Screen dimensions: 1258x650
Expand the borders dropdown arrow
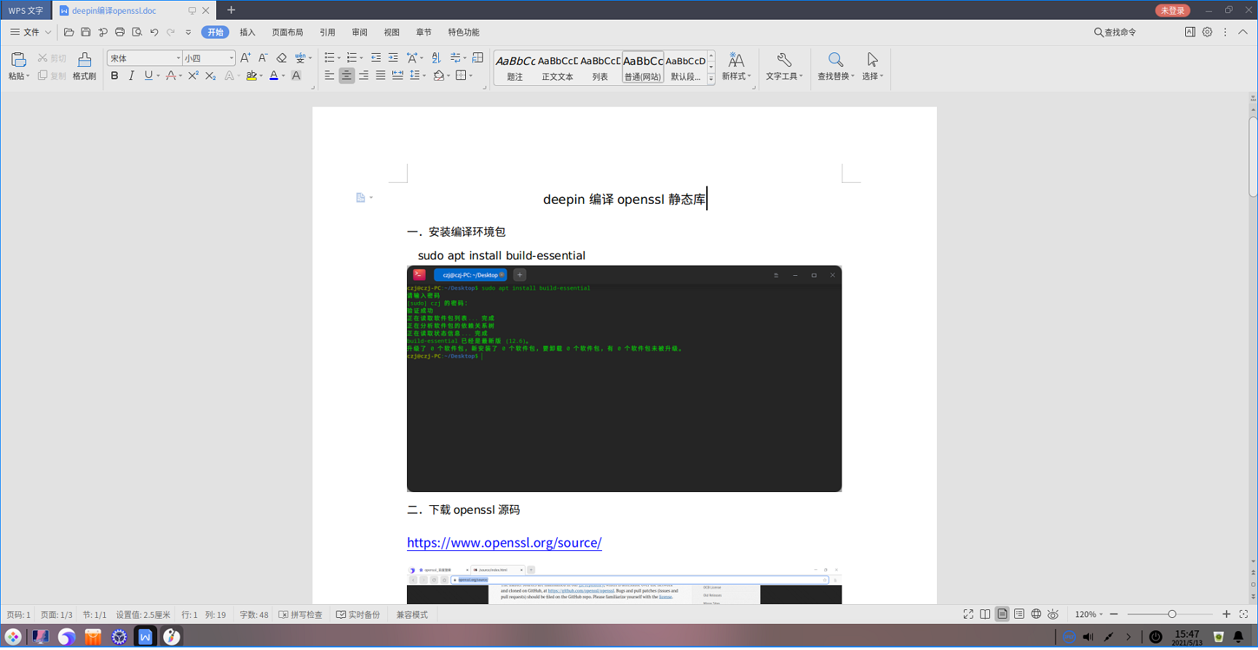coord(471,76)
